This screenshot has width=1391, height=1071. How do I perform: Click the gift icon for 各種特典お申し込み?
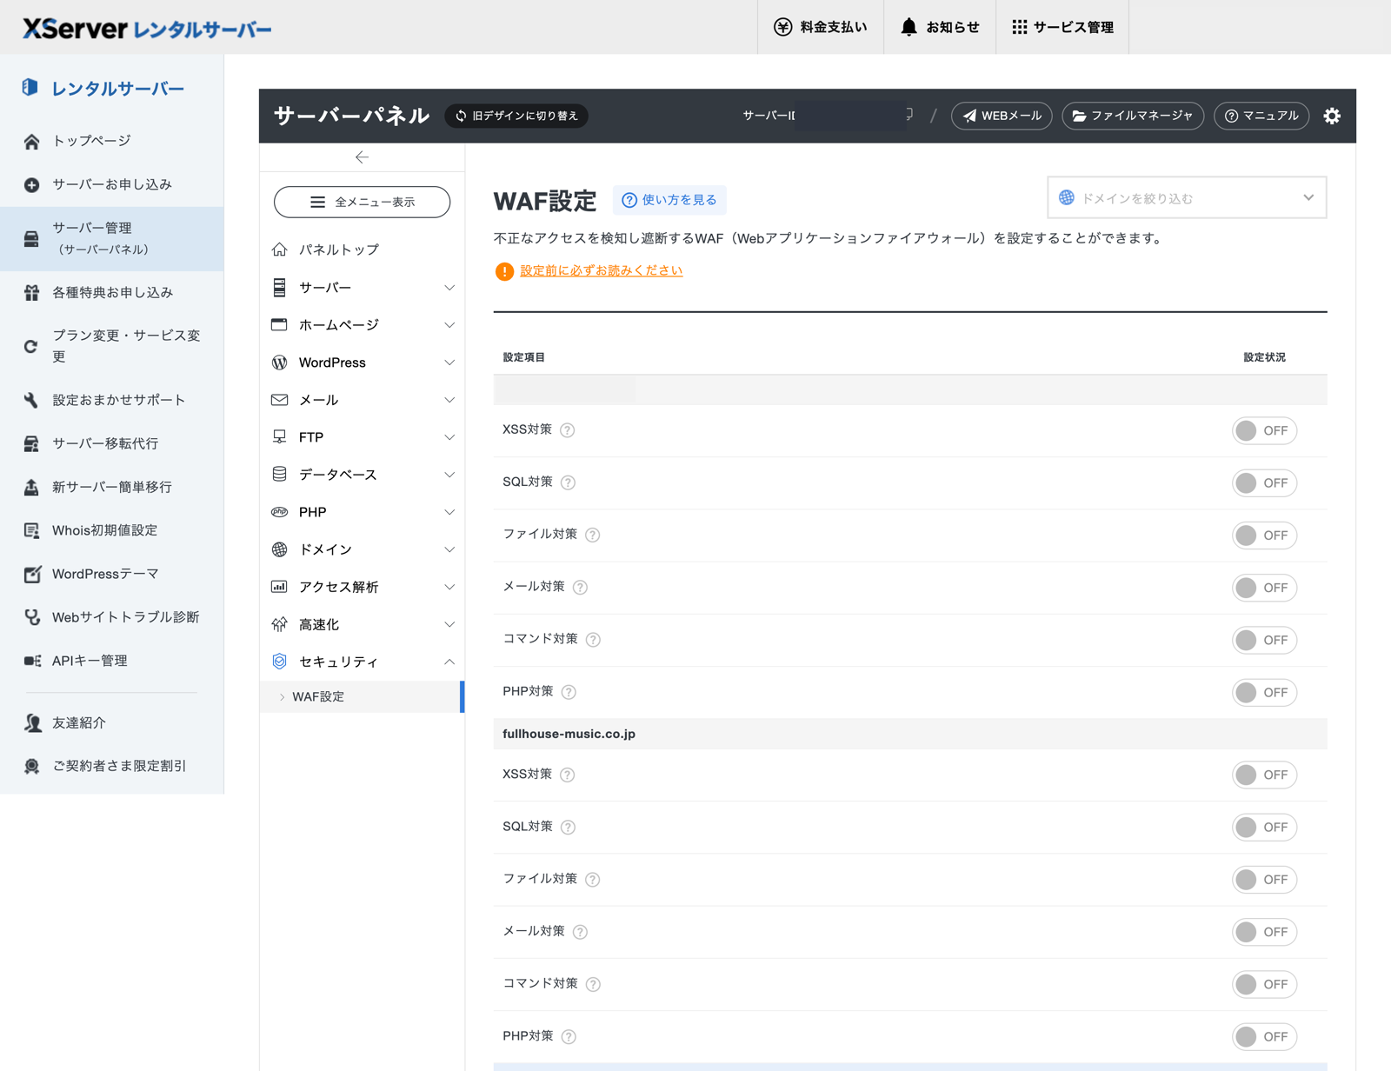tap(32, 292)
